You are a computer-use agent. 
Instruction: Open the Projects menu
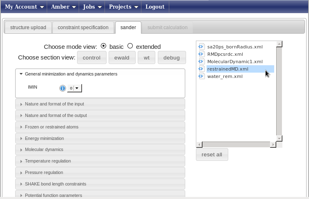123,7
